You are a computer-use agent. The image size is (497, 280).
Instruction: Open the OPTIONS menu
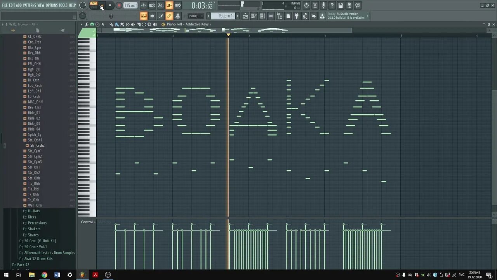(x=52, y=5)
